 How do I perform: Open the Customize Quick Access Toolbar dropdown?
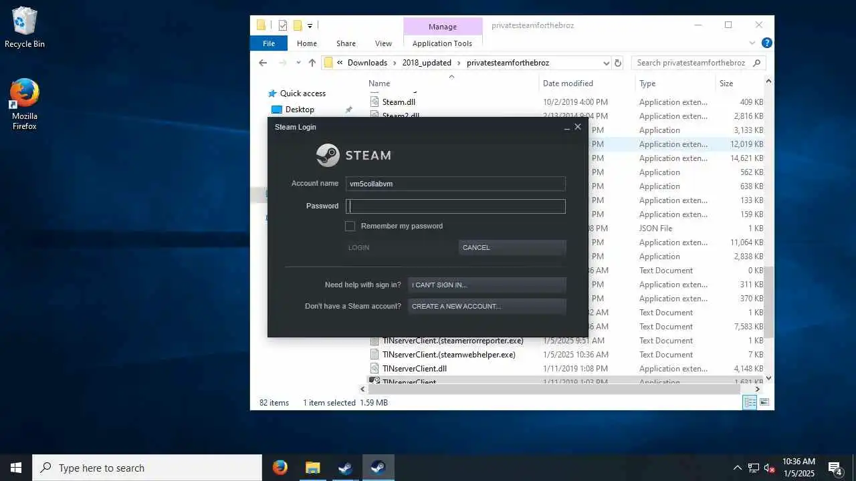310,26
